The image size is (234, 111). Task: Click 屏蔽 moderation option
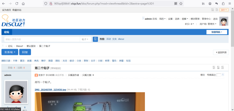pos(121,61)
